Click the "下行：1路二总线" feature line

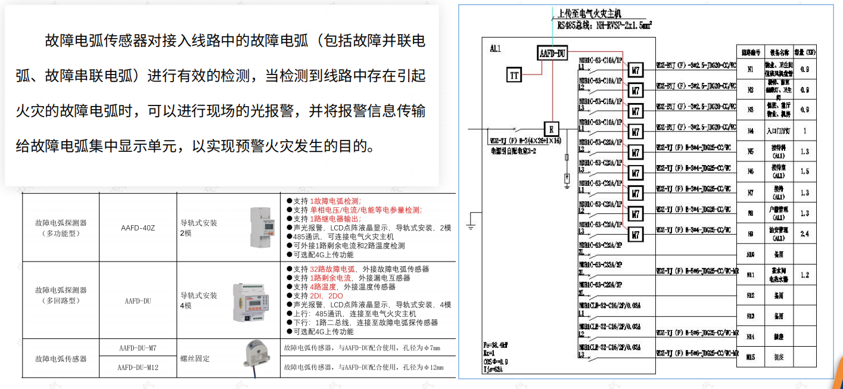(362, 322)
